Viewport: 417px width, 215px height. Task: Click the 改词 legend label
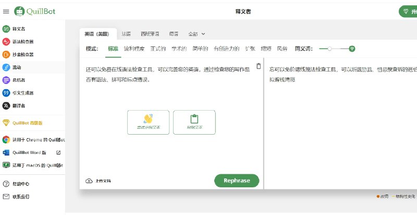(384, 196)
